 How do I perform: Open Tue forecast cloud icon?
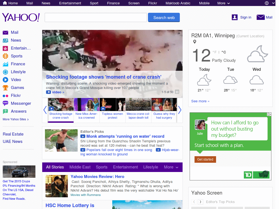pos(230,80)
